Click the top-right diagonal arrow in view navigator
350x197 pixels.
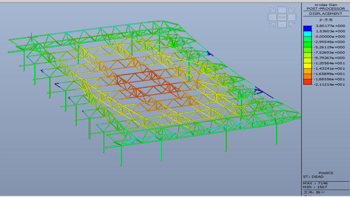[292, 10]
